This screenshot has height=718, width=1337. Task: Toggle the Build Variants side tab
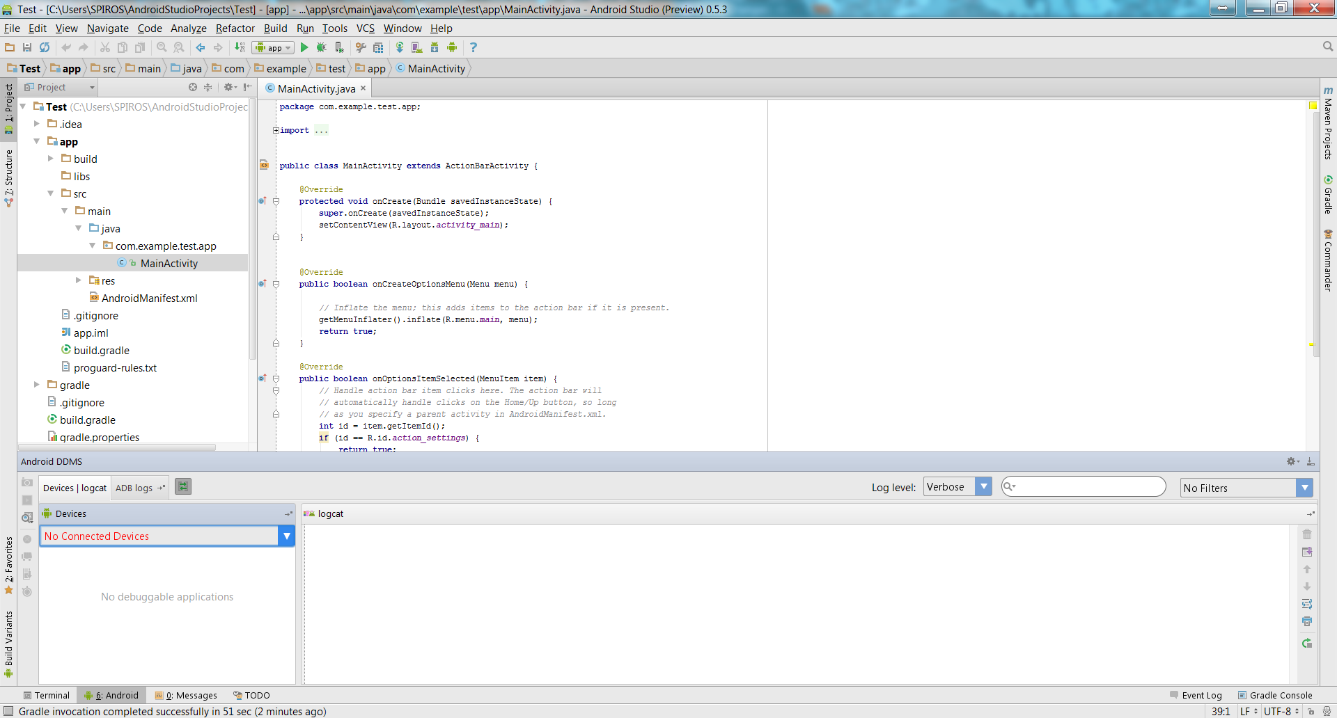coord(8,644)
